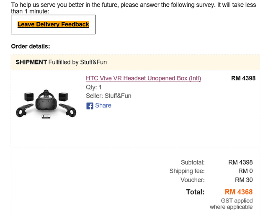
Task: Click the Subtotal label
Action: pyautogui.click(x=193, y=162)
